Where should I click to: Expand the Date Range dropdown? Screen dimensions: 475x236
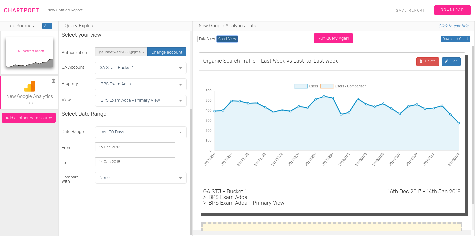point(141,132)
